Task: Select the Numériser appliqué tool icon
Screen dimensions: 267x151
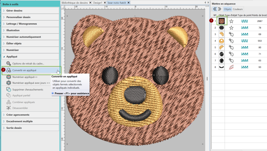Action: pyautogui.click(x=9, y=77)
